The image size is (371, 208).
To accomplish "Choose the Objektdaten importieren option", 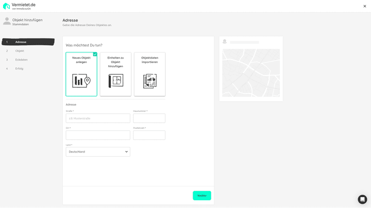I will pyautogui.click(x=150, y=74).
